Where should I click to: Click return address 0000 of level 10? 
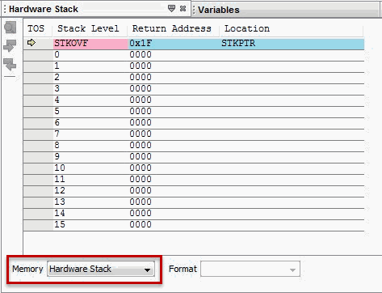point(141,168)
